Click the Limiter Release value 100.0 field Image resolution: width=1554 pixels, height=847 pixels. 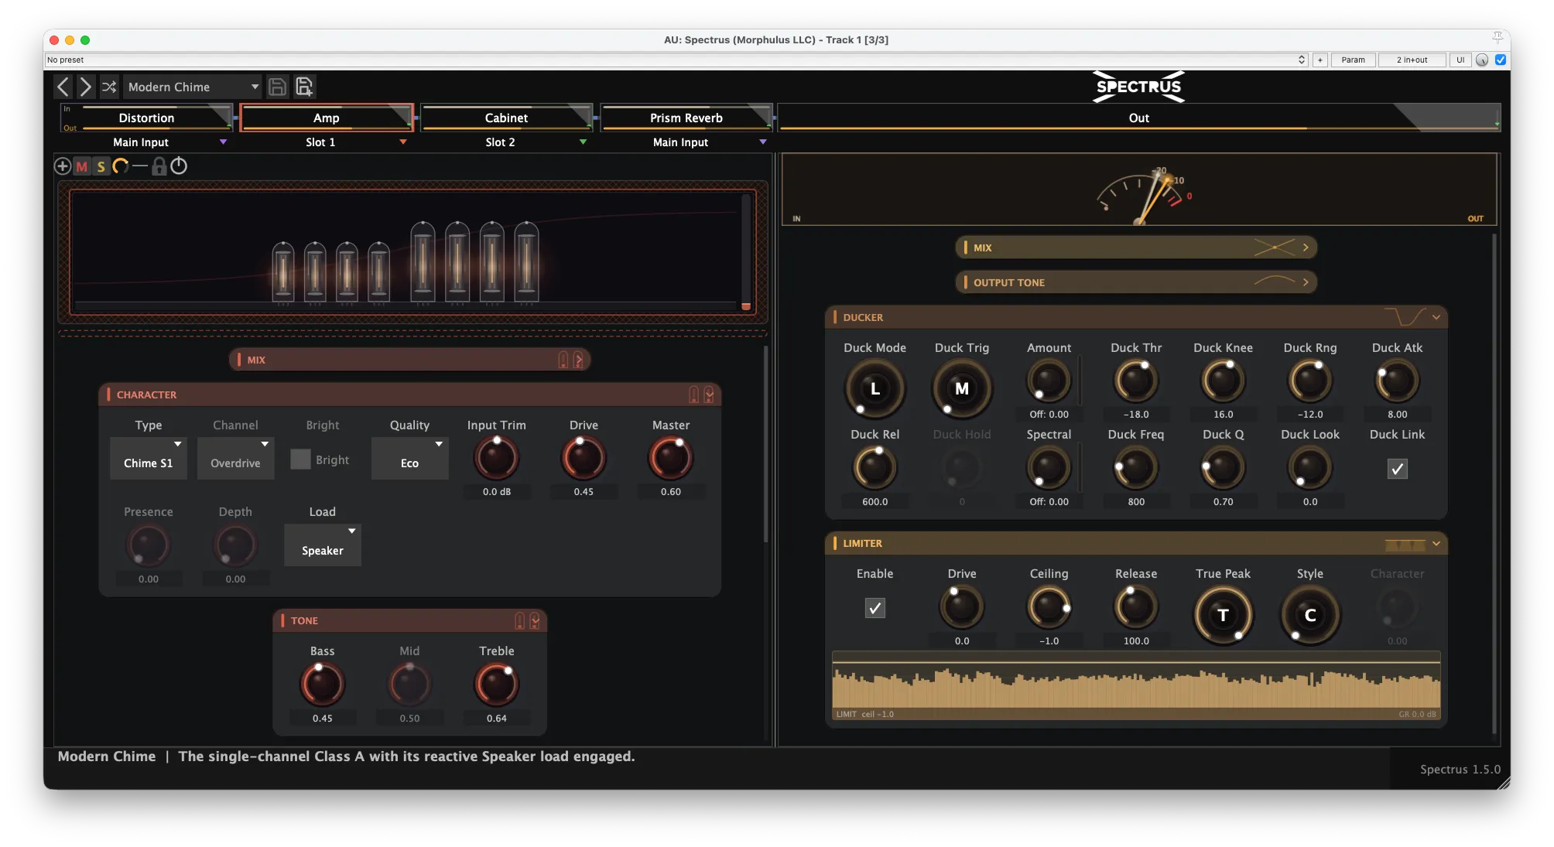[x=1135, y=640]
